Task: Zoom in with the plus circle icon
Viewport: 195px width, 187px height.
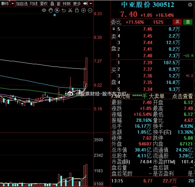Action: [83, 11]
